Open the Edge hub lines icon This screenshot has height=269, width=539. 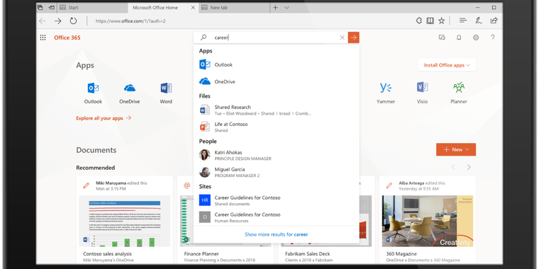click(x=463, y=21)
